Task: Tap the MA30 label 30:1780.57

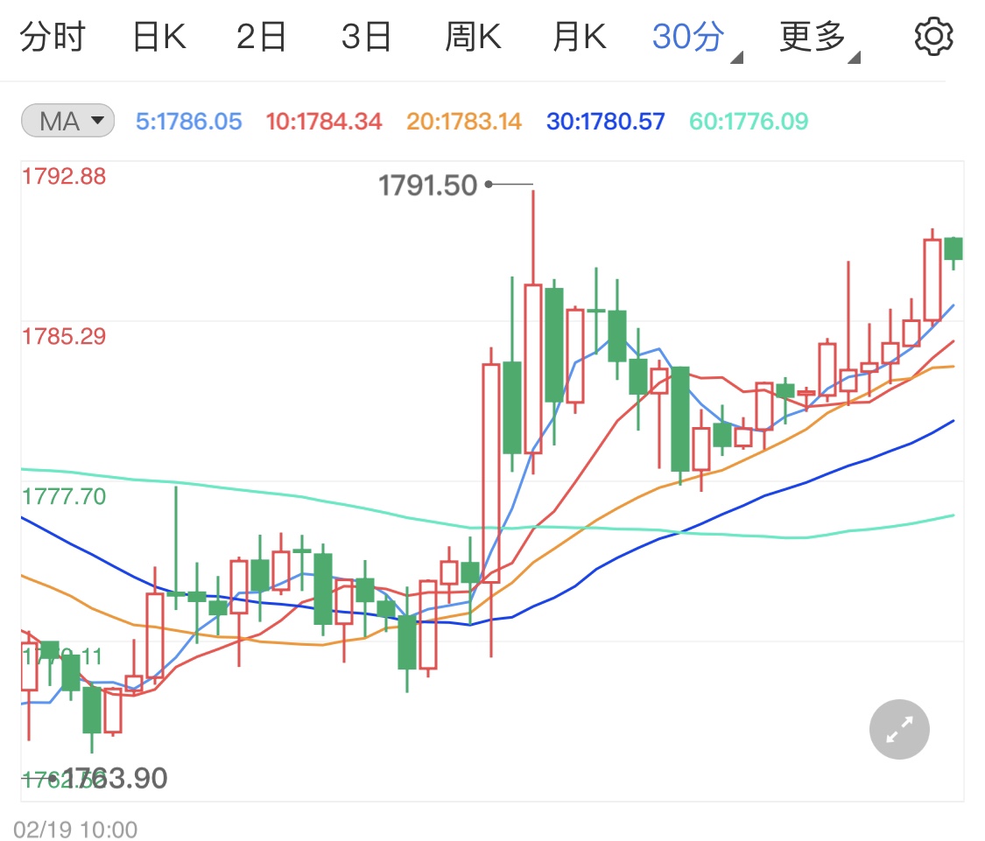Action: coord(605,122)
